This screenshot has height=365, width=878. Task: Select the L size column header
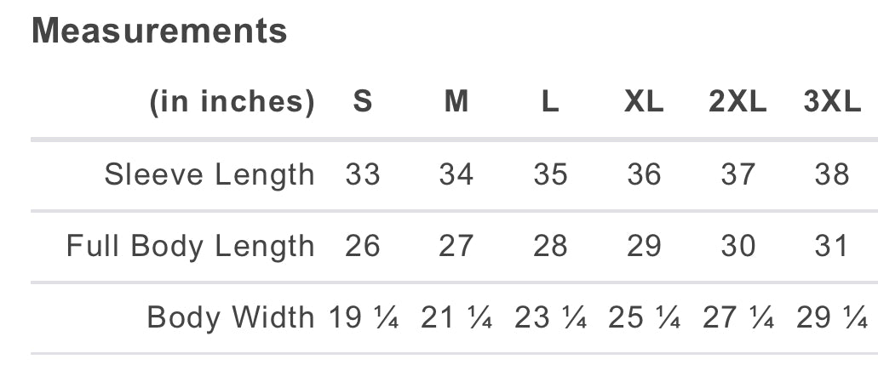pos(550,102)
